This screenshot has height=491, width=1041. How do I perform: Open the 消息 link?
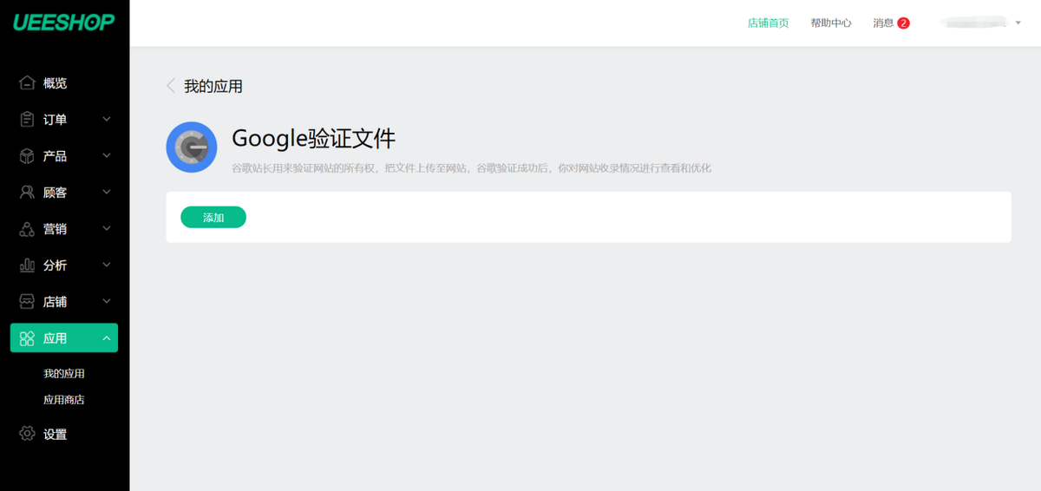pyautogui.click(x=883, y=23)
